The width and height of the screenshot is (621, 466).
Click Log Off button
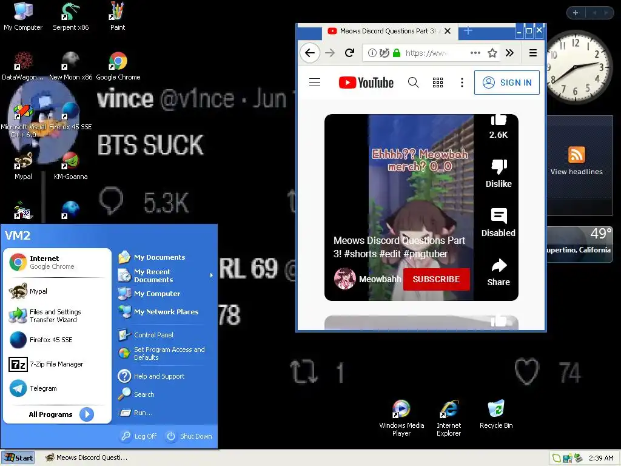139,436
